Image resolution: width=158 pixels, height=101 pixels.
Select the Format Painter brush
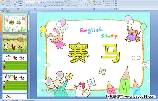point(6,6)
